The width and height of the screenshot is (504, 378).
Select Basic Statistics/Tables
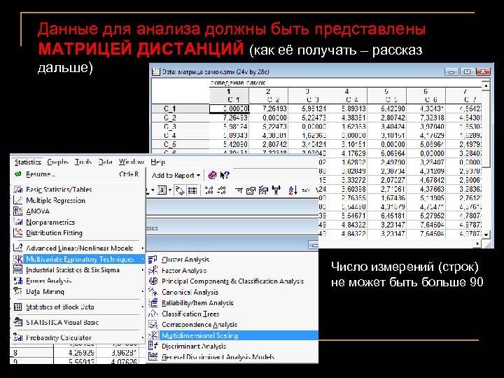coord(77,190)
